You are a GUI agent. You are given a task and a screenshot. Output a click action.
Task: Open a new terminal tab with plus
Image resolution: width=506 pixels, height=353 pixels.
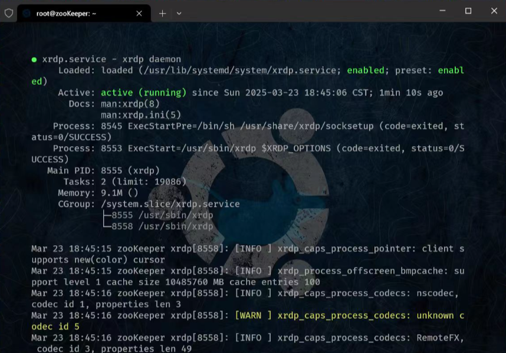162,13
